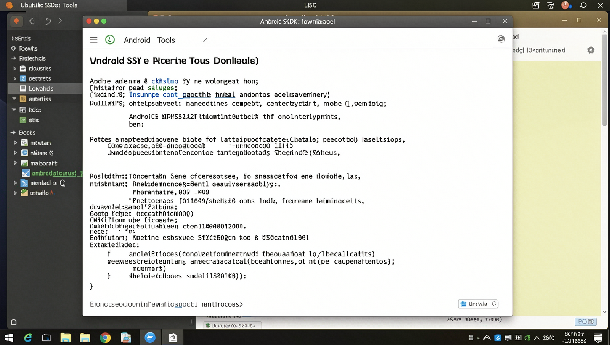Go forward with the right chevron arrow
This screenshot has height=345, width=610.
(60, 21)
